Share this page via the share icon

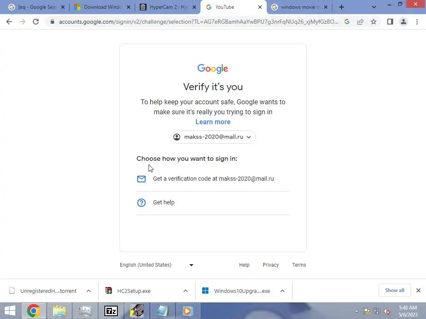(360, 22)
